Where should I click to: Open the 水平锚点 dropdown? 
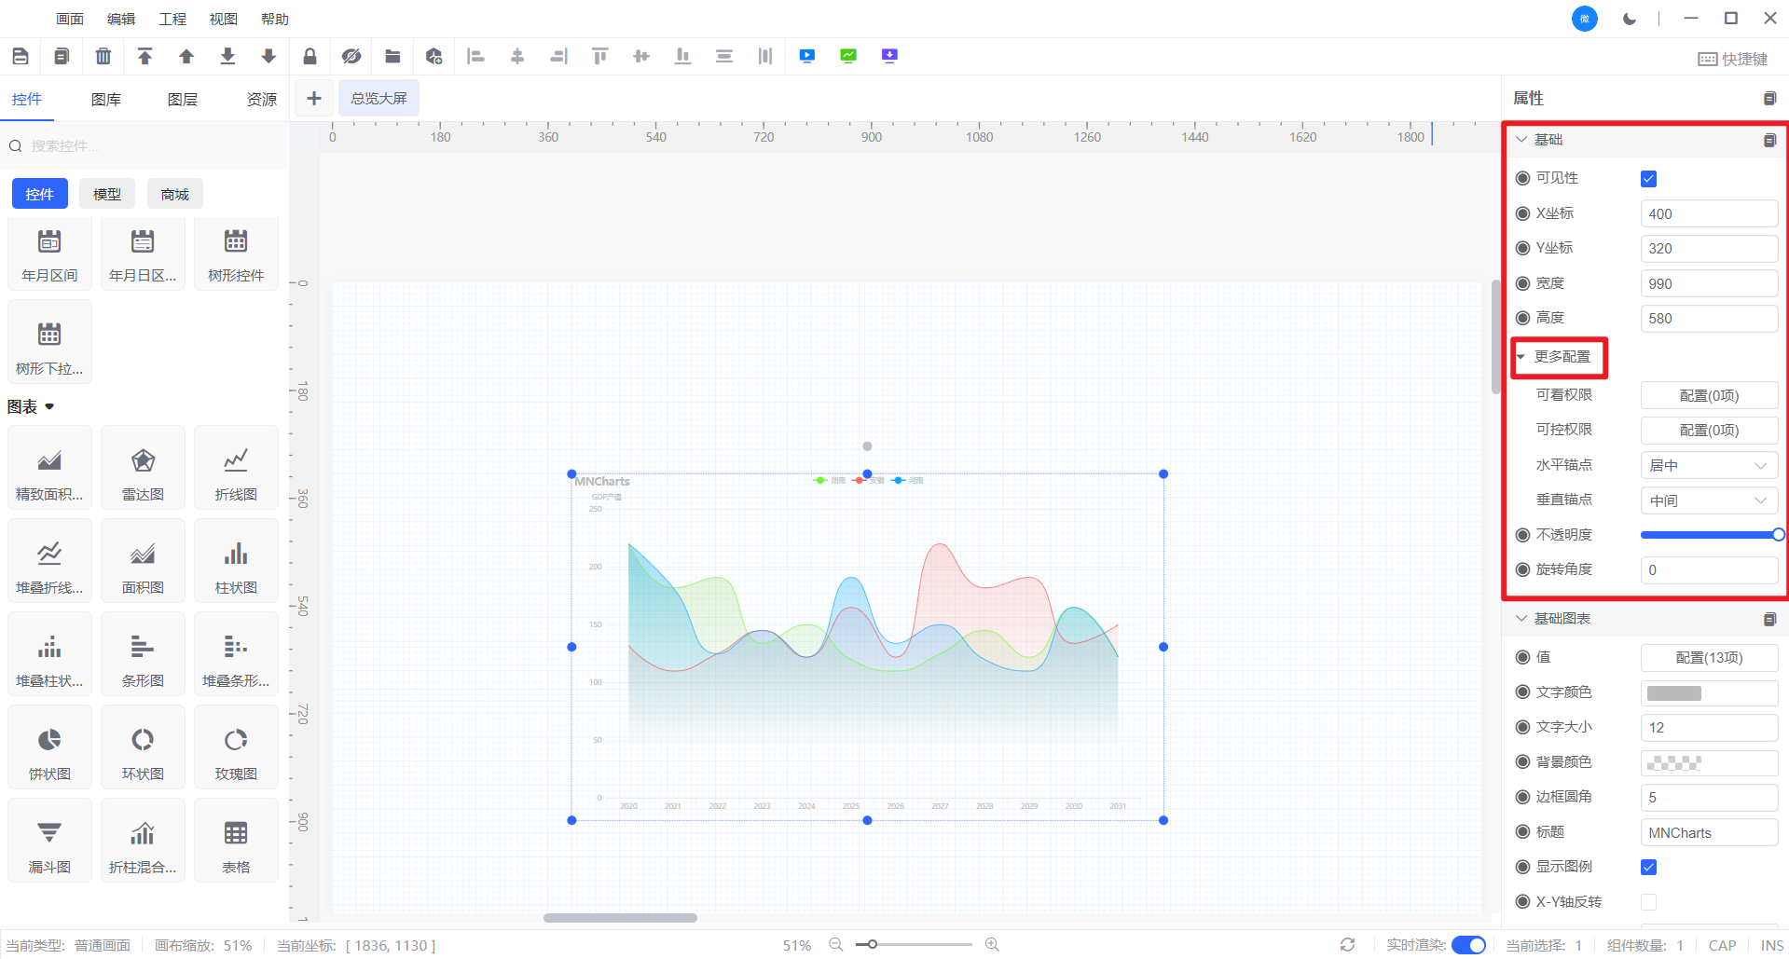click(x=1709, y=466)
